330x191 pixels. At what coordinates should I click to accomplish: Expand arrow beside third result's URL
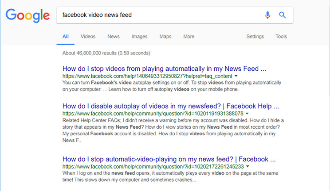pyautogui.click(x=247, y=166)
